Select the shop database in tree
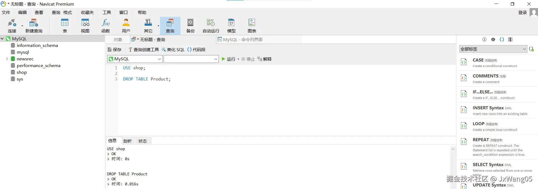 point(19,72)
